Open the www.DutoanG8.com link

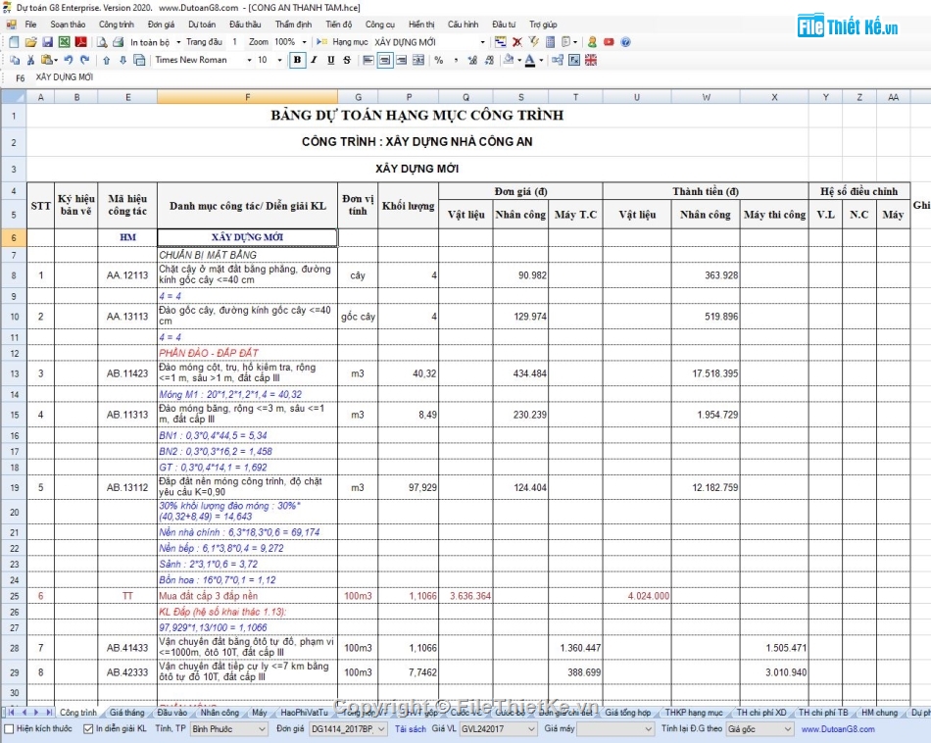click(838, 728)
